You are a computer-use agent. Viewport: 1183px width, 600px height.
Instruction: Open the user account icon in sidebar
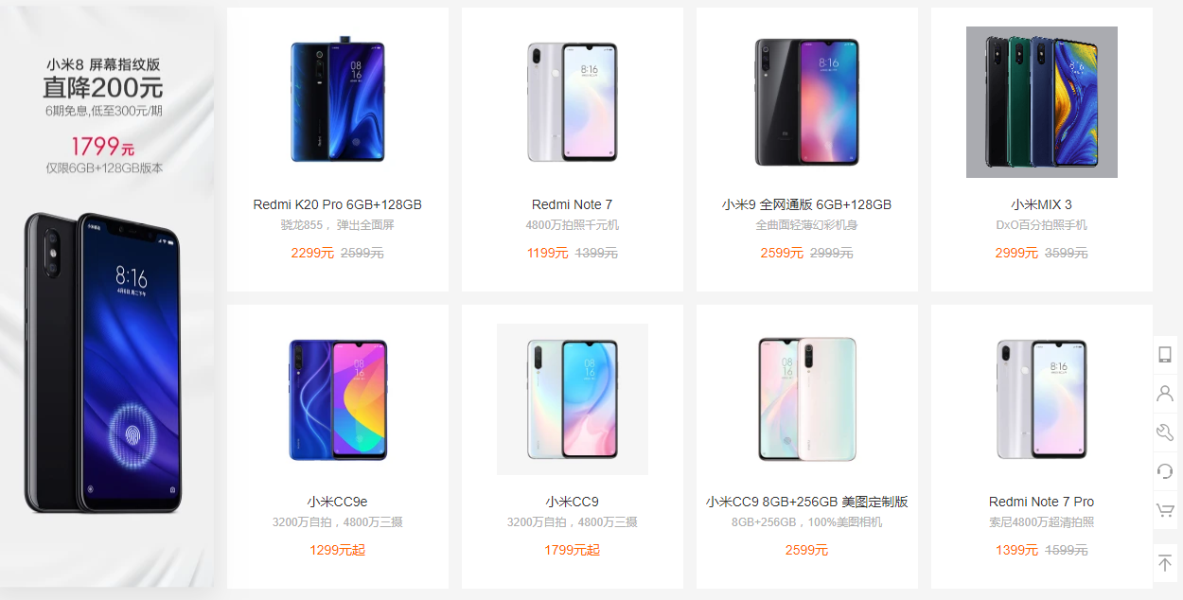point(1165,394)
